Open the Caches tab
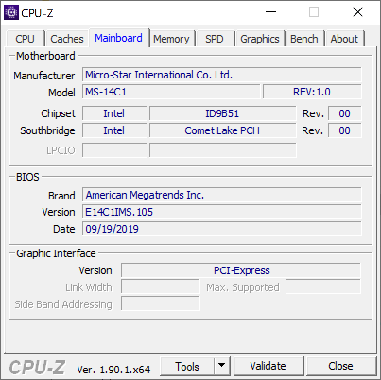Viewport: 381px width, 380px height. (67, 39)
